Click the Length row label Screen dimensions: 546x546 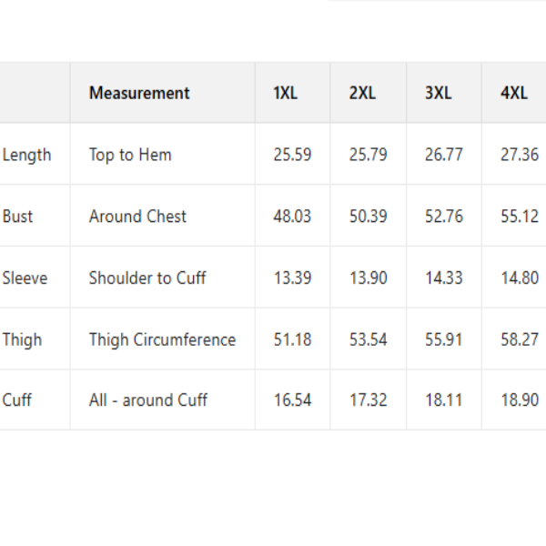(x=27, y=155)
